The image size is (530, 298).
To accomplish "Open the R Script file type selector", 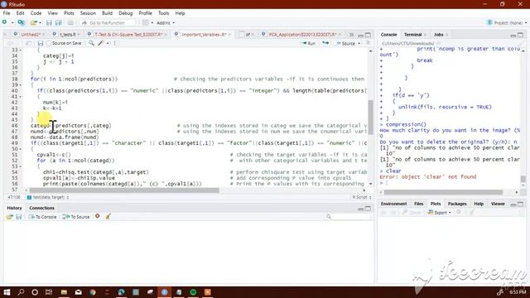I will click(362, 197).
